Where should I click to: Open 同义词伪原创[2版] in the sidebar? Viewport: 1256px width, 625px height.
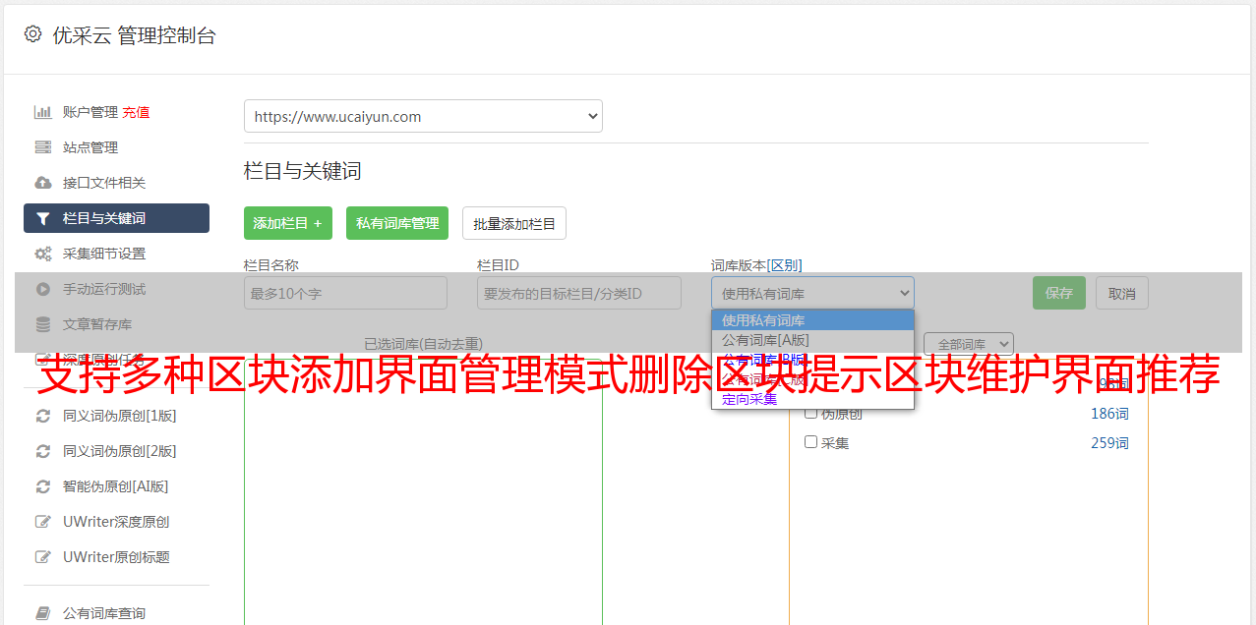click(120, 451)
